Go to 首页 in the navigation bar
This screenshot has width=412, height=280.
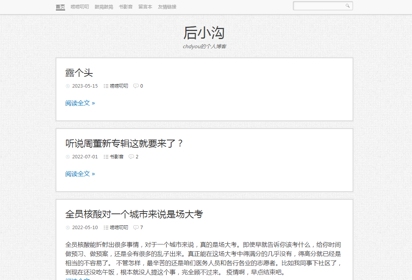tap(60, 7)
